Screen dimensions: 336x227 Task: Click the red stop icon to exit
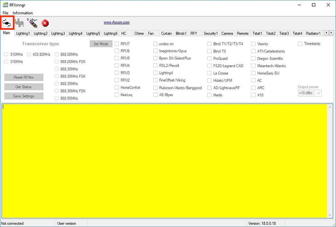(45, 23)
